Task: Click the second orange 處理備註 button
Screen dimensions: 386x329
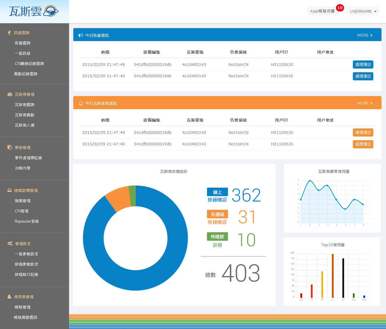Action: coord(363,144)
